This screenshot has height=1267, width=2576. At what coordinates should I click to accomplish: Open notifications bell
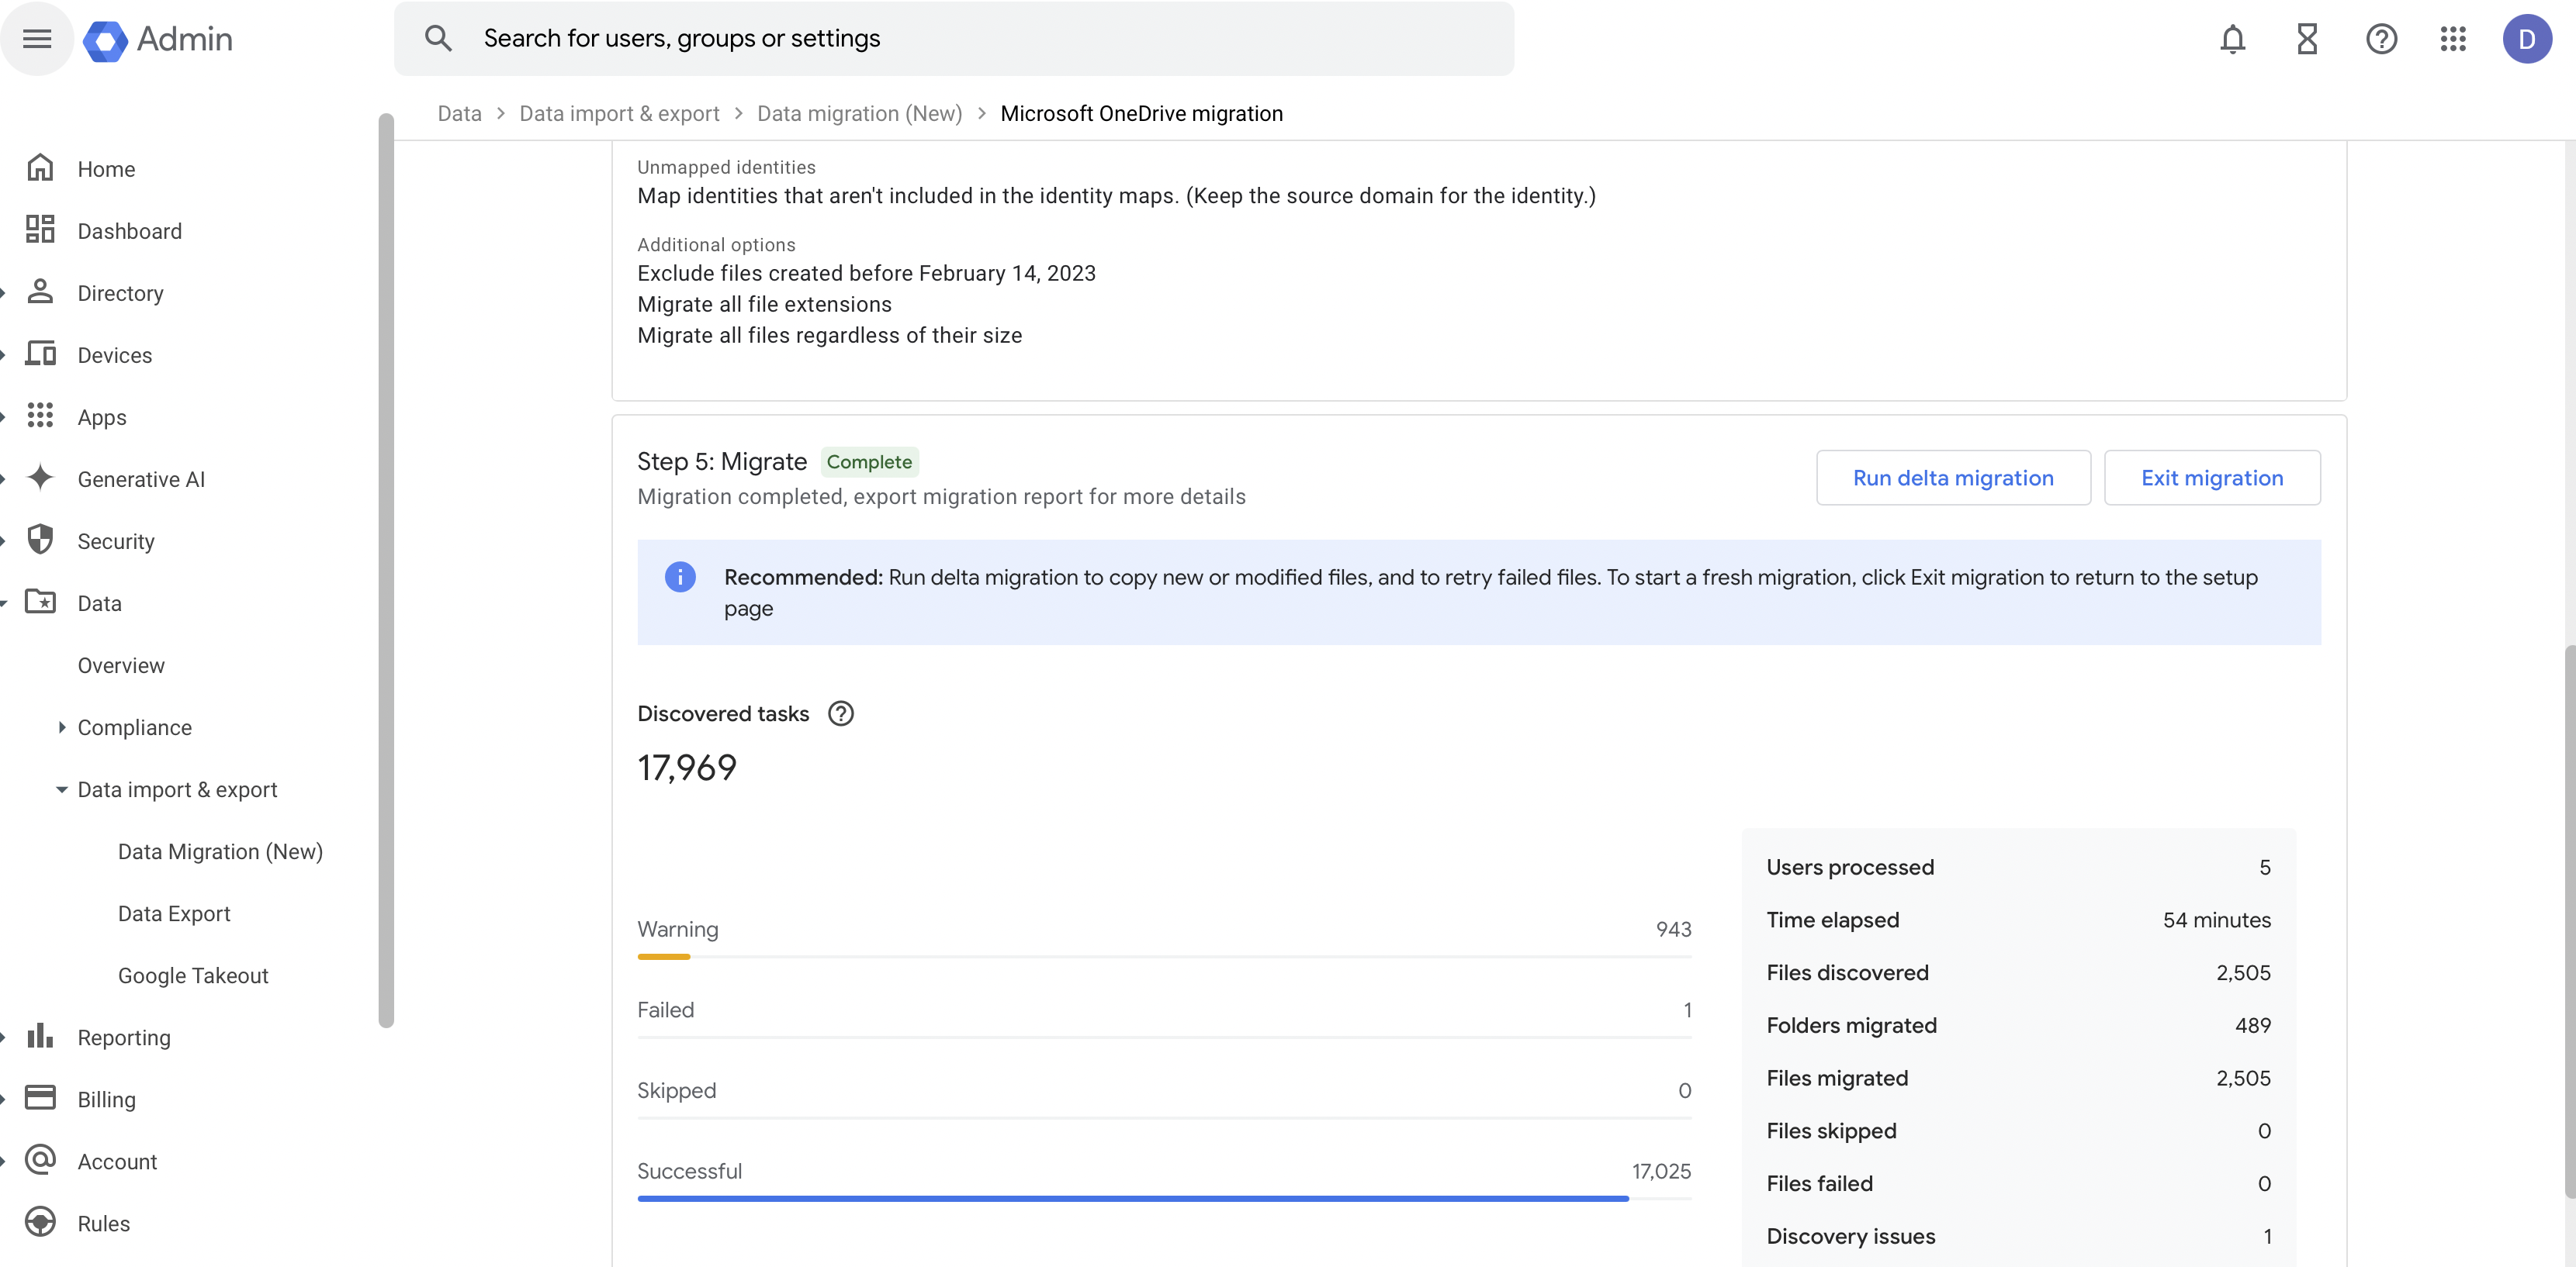(2232, 39)
